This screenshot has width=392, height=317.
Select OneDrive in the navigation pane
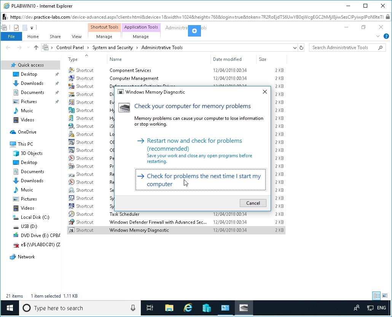pyautogui.click(x=27, y=132)
